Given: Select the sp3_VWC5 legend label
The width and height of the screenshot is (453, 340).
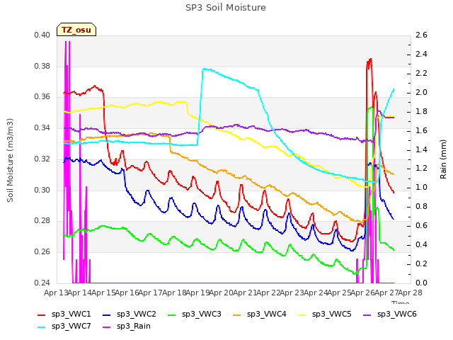Looking at the screenshot, I should [332, 314].
